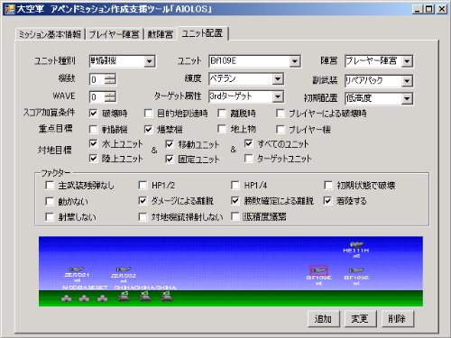Select the HE111H bomber unit icon
The width and height of the screenshot is (451, 338).
pos(356,244)
